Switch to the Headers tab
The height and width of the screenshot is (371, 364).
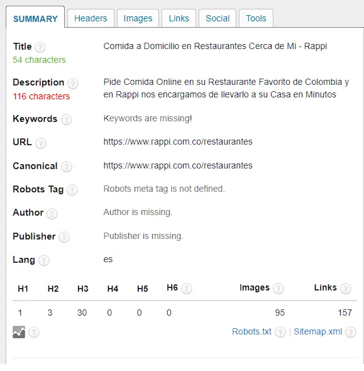click(x=91, y=18)
